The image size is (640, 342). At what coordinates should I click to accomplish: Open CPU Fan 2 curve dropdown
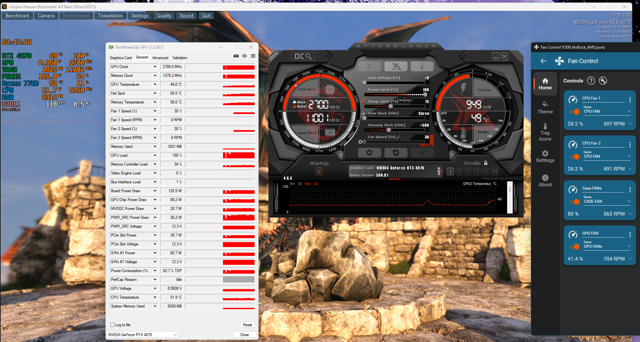[607, 156]
